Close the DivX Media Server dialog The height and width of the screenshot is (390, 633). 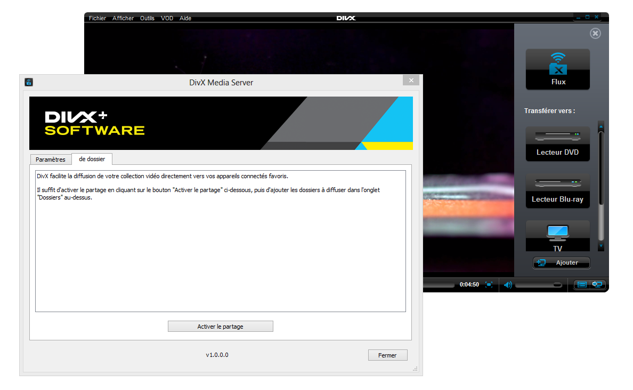coord(411,80)
